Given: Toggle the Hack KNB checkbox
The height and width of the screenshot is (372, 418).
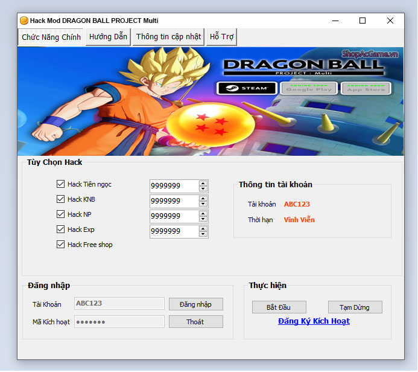Looking at the screenshot, I should pyautogui.click(x=60, y=199).
